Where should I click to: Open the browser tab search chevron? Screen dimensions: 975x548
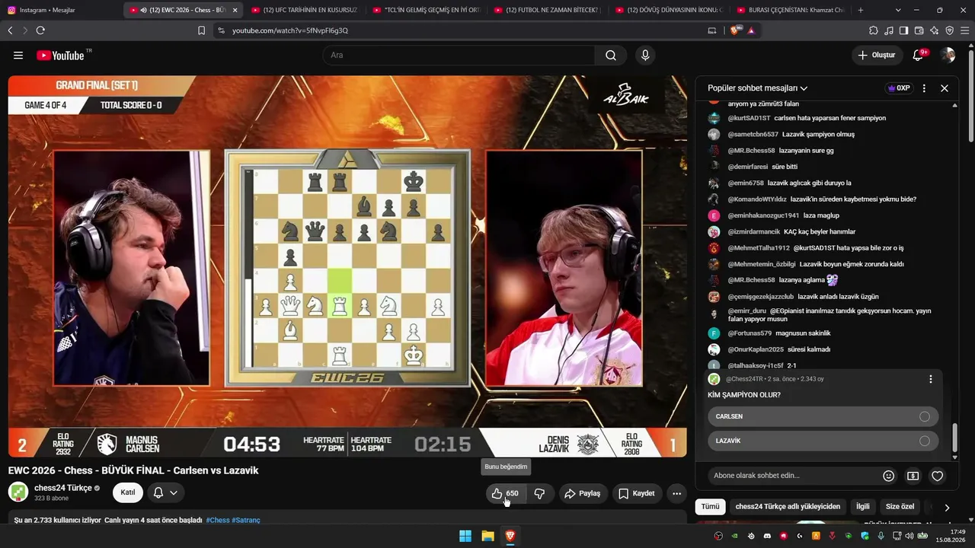[x=898, y=10]
